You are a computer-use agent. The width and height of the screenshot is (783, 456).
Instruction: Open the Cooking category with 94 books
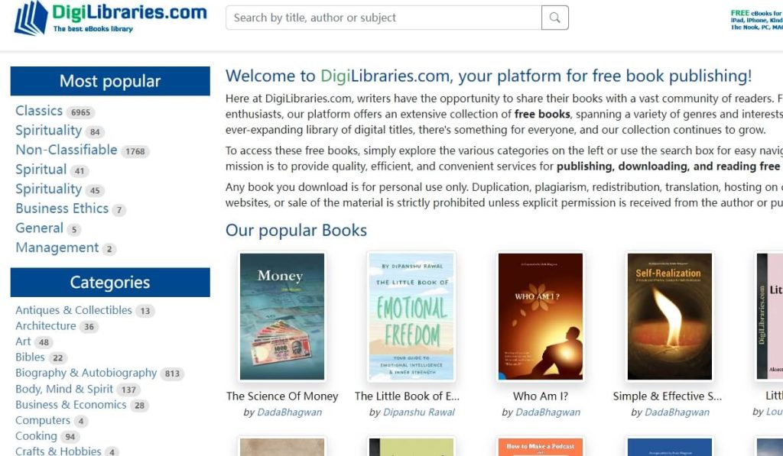[x=35, y=435]
